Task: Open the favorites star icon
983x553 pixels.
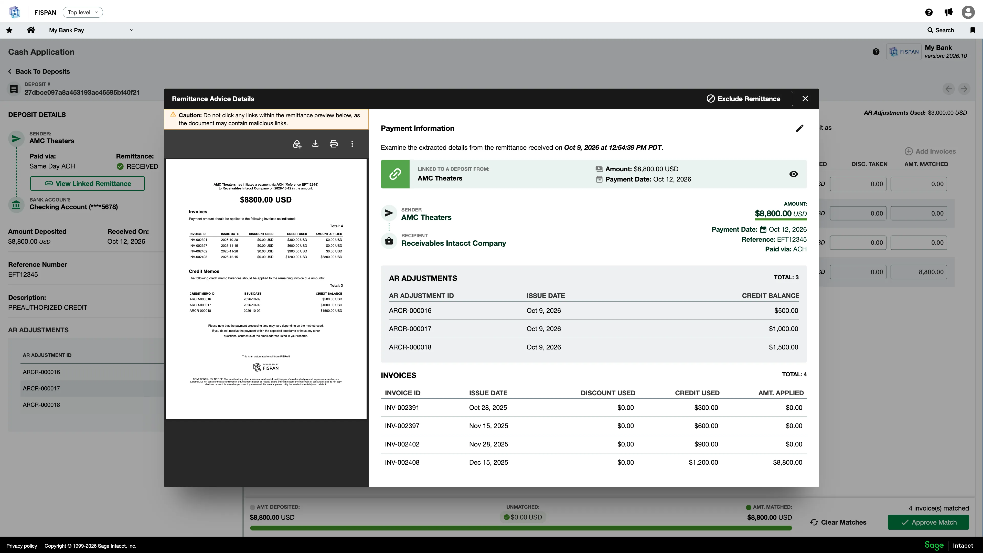Action: tap(9, 30)
